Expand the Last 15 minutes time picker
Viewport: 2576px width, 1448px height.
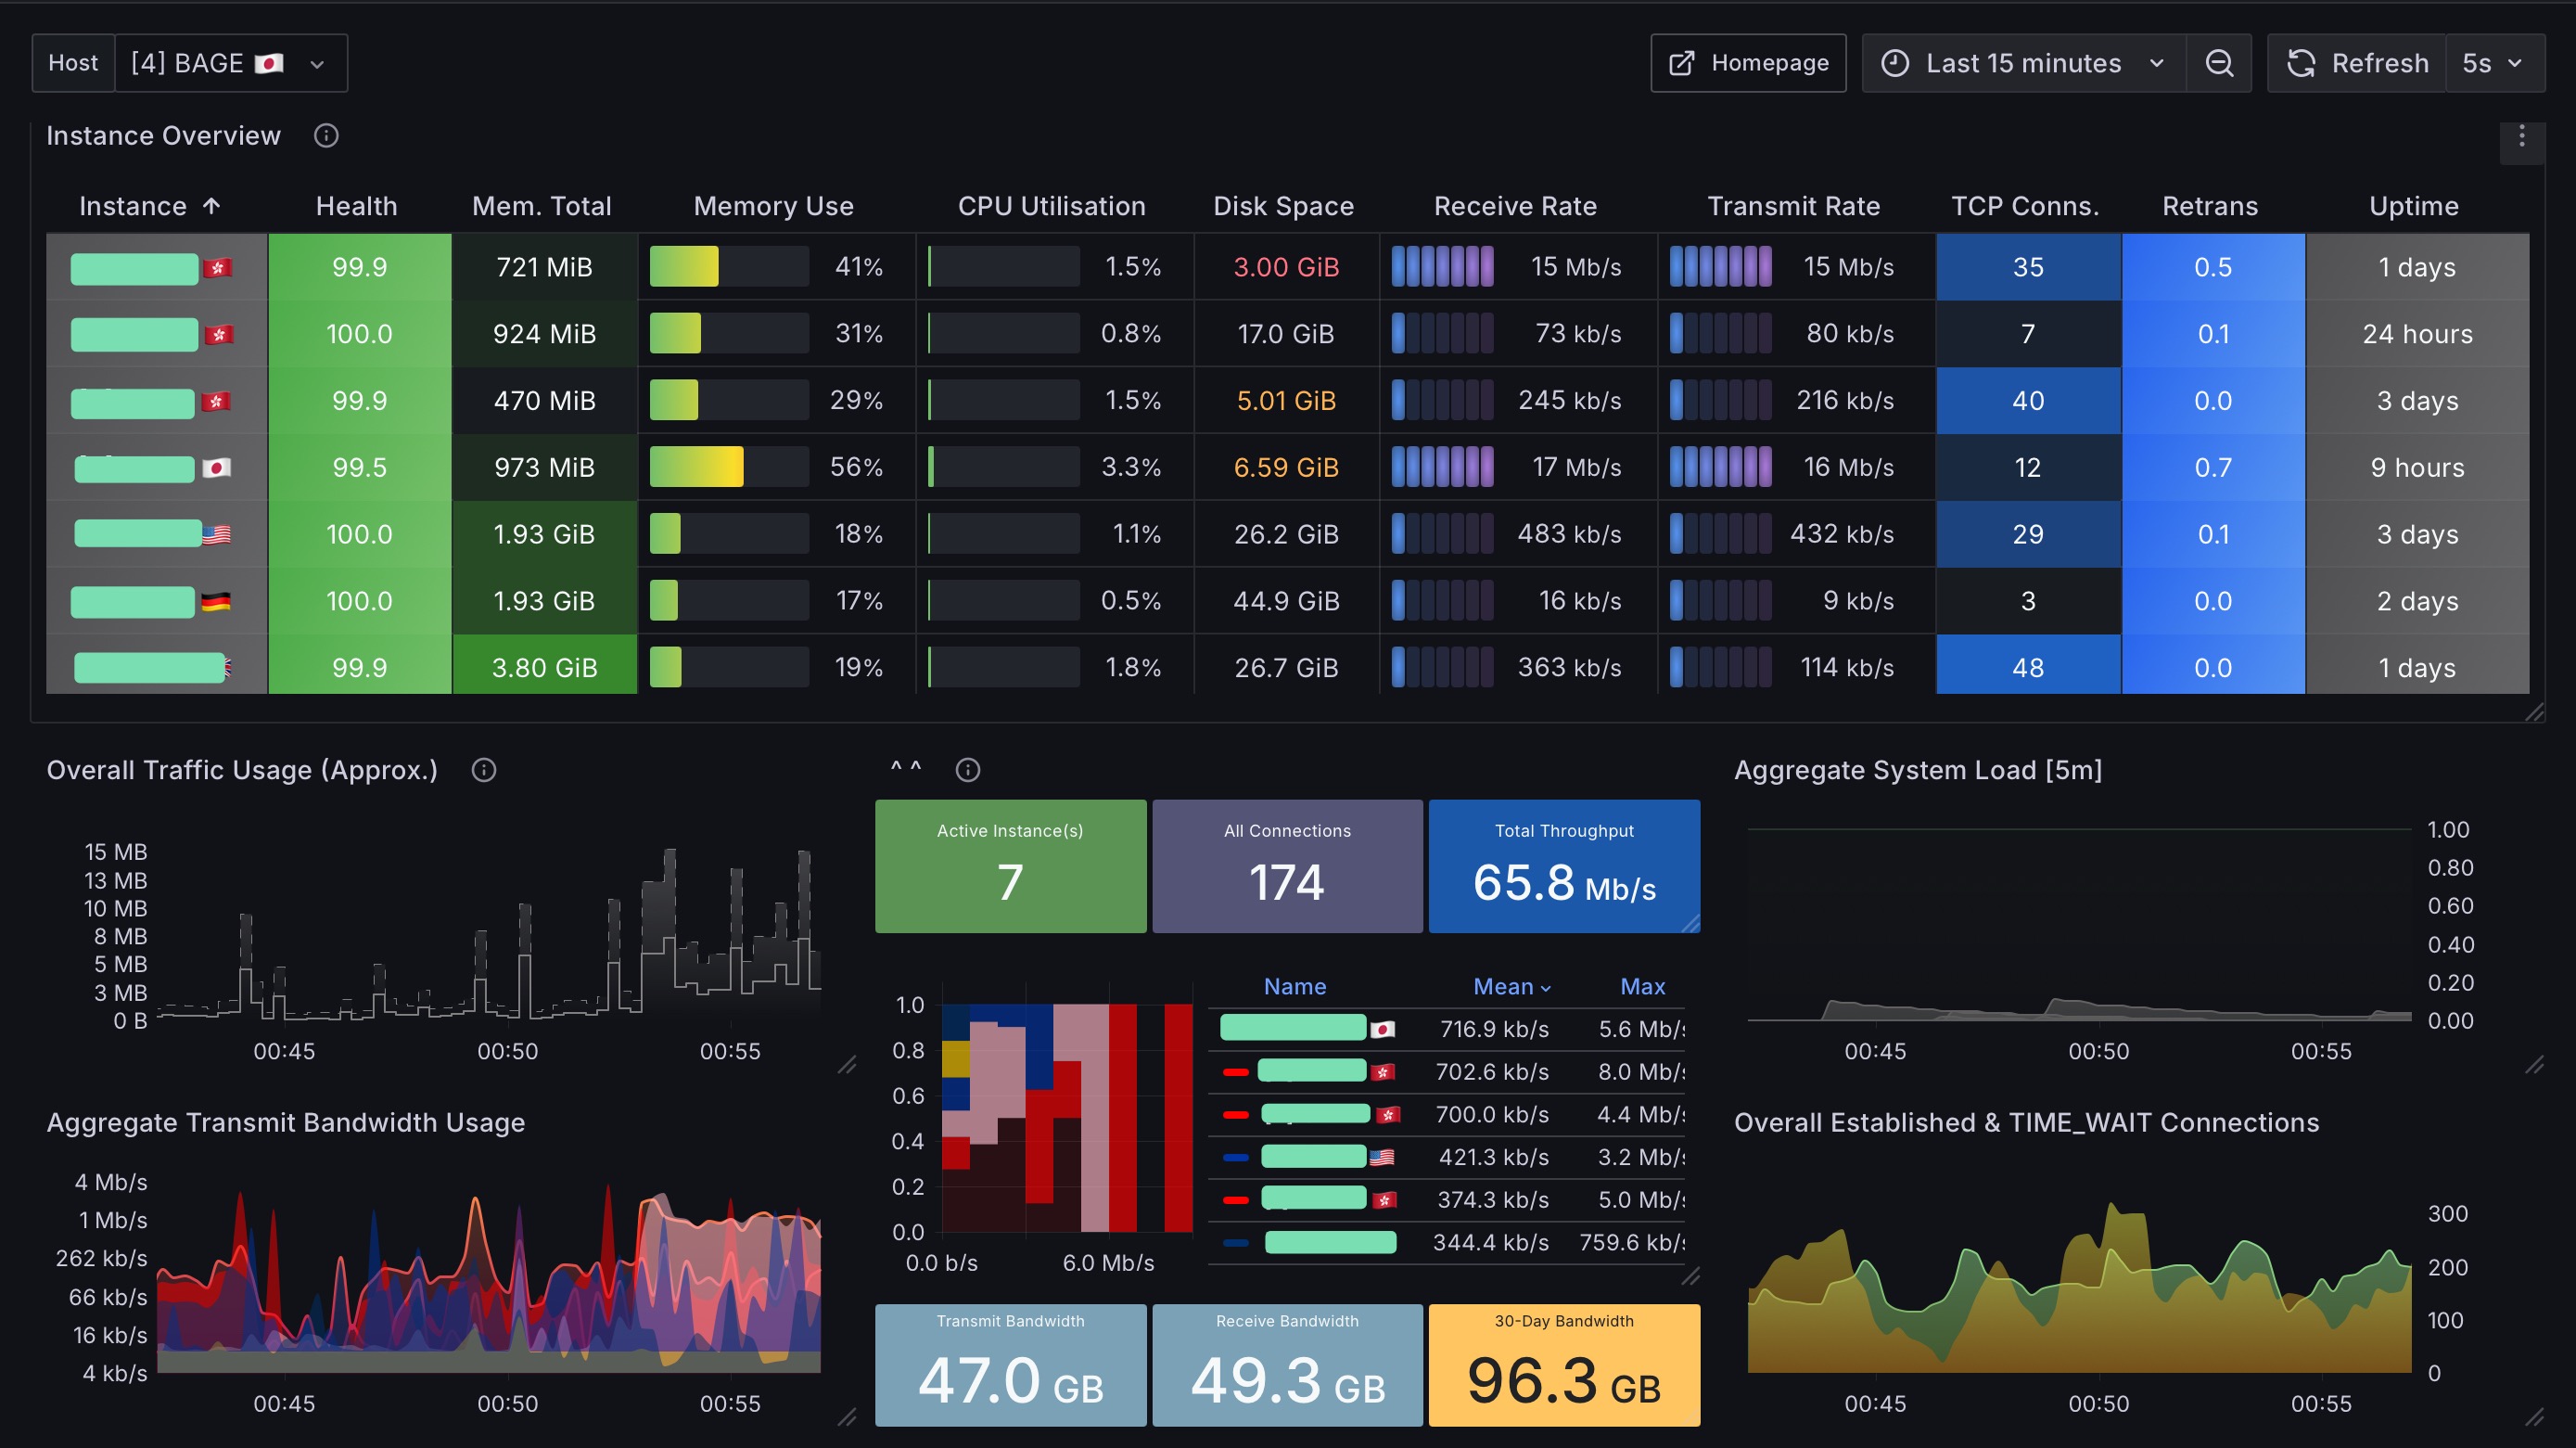point(2024,63)
